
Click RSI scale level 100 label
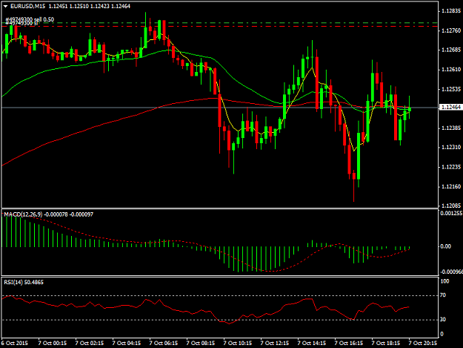click(x=444, y=281)
